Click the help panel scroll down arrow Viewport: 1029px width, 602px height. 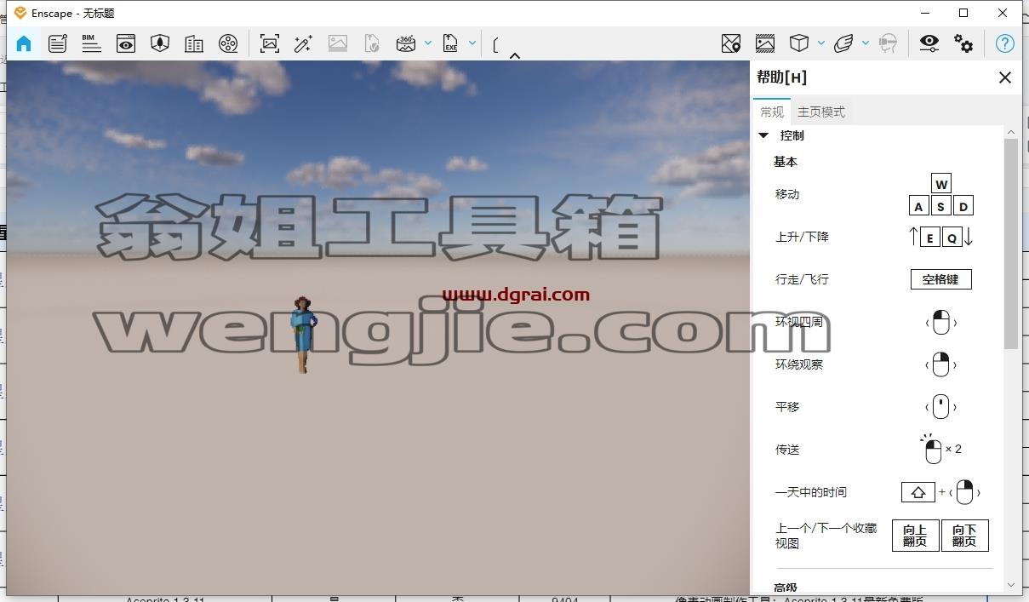coord(1011,585)
